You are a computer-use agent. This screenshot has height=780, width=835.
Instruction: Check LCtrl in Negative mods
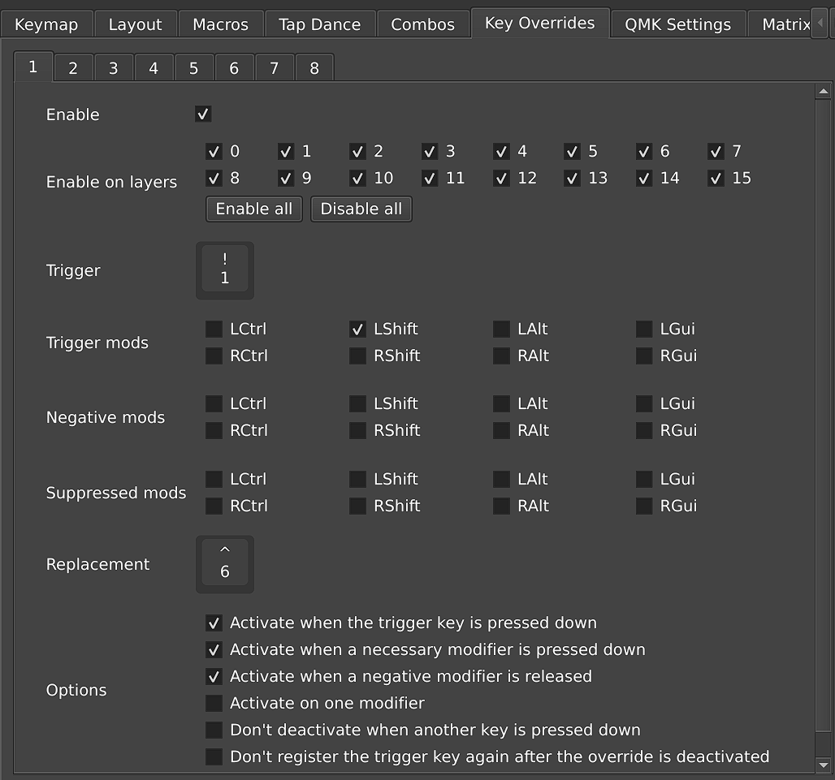pos(214,404)
